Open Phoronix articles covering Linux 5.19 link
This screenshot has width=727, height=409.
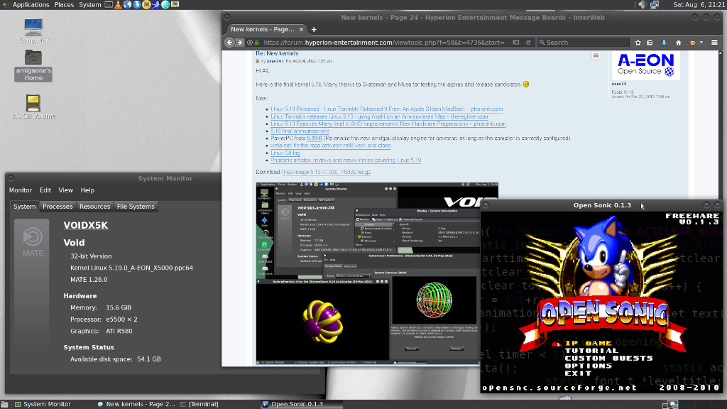coord(346,160)
